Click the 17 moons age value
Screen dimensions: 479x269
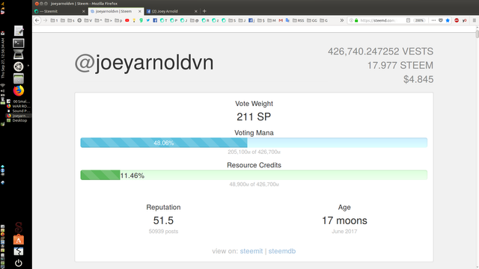pyautogui.click(x=344, y=220)
